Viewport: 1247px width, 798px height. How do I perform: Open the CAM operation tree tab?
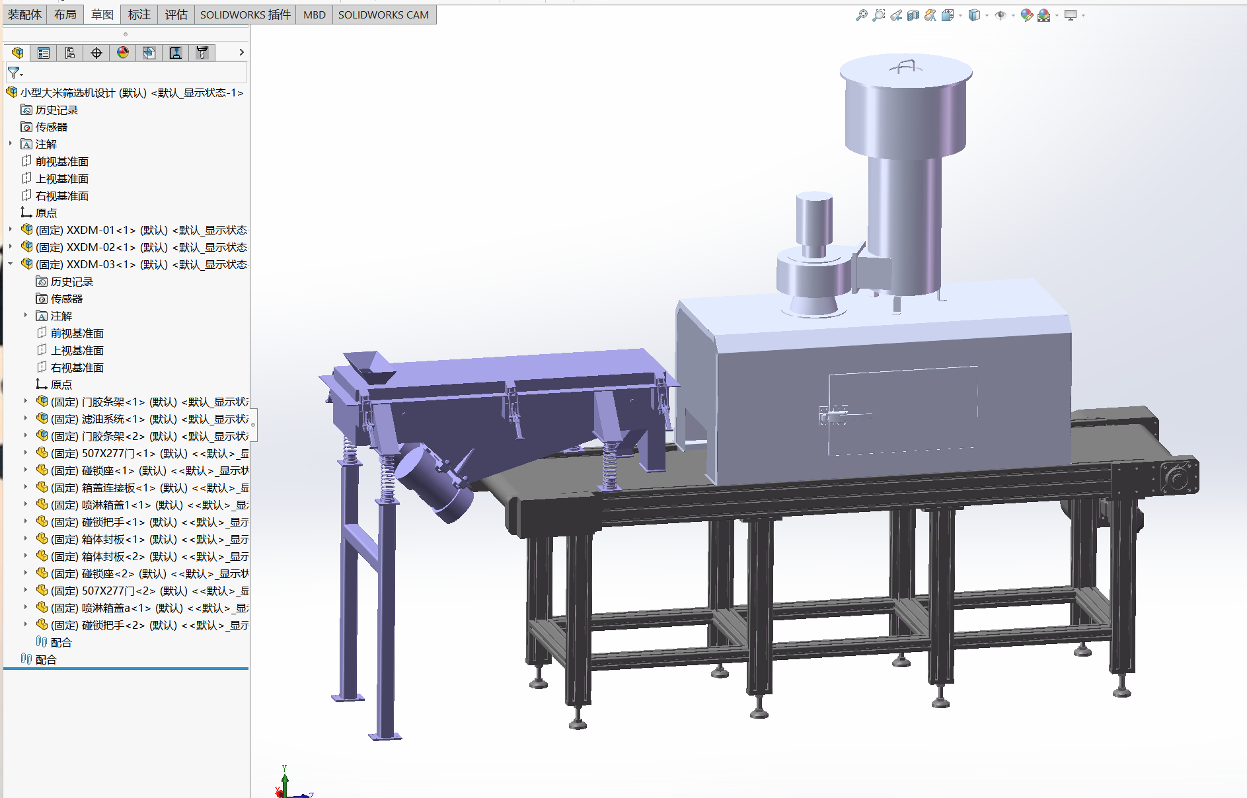tap(176, 53)
